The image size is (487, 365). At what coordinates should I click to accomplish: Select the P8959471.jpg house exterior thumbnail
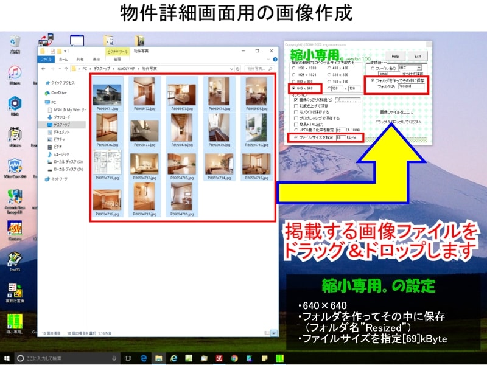click(x=107, y=94)
